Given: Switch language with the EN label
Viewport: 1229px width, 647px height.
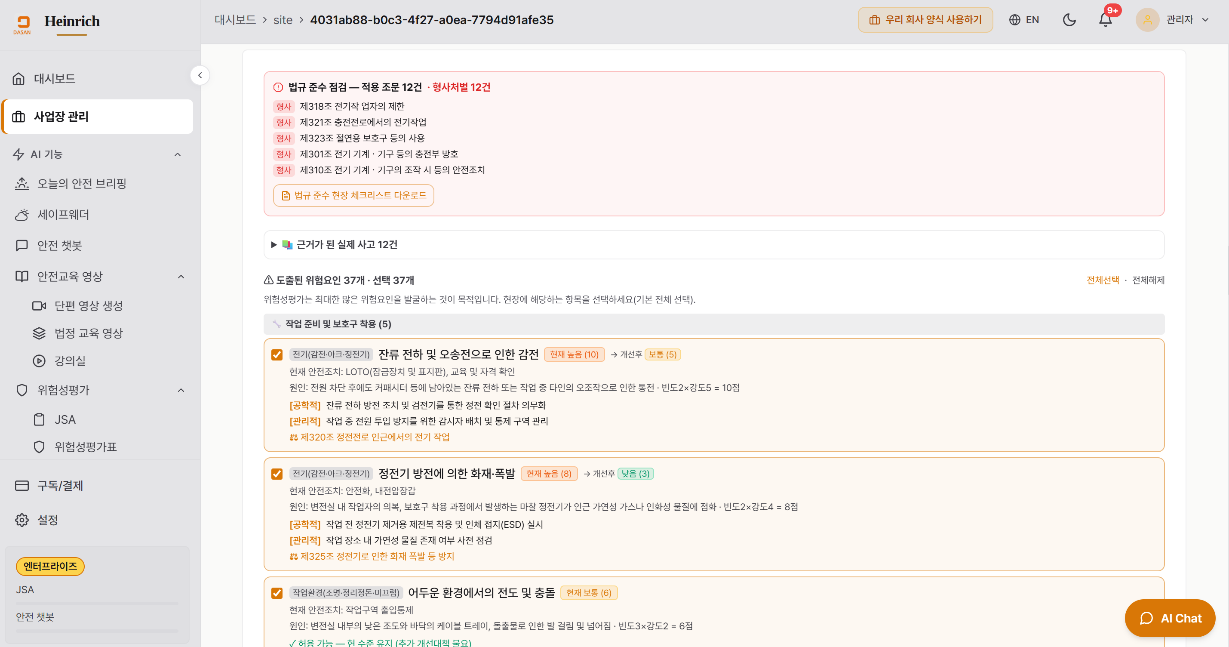Looking at the screenshot, I should (1032, 19).
